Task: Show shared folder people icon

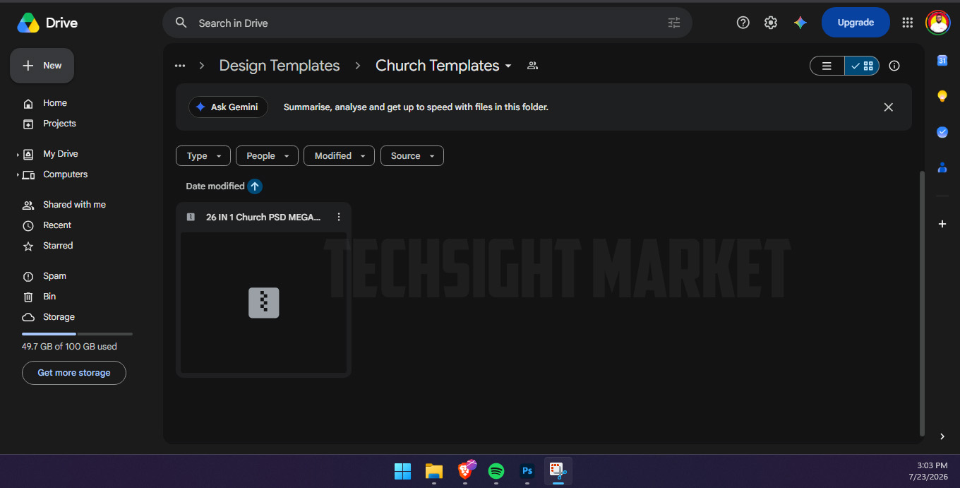Action: tap(533, 66)
